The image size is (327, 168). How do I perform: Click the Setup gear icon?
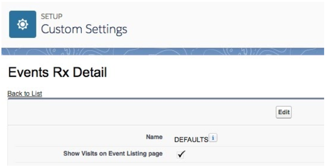[x=23, y=24]
